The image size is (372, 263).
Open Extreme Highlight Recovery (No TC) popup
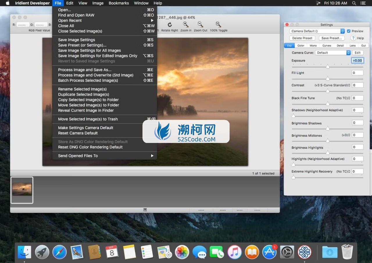pyautogui.click(x=343, y=171)
